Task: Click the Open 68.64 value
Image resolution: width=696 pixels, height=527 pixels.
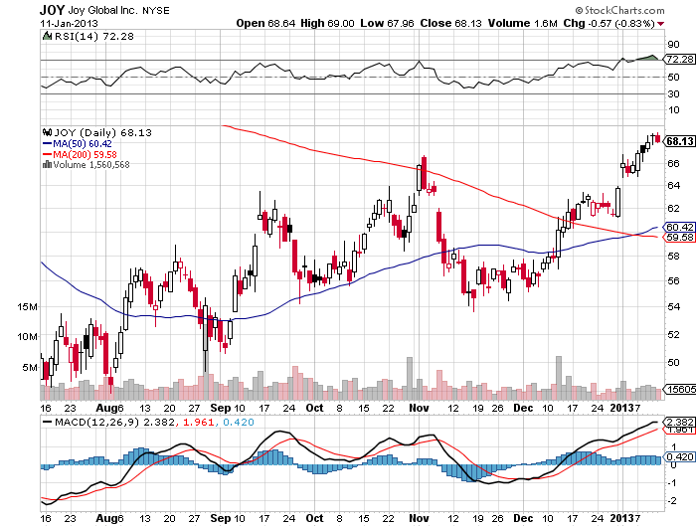Action: pos(265,23)
